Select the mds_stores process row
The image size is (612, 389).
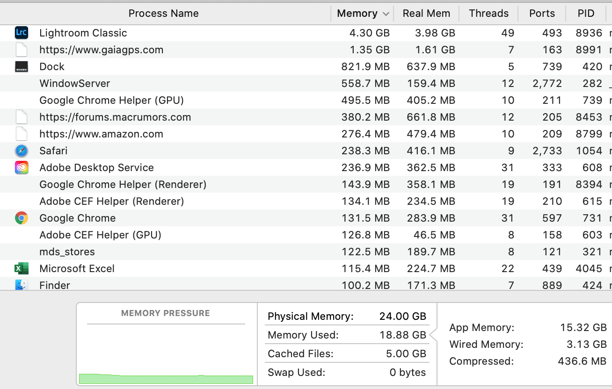click(x=306, y=252)
